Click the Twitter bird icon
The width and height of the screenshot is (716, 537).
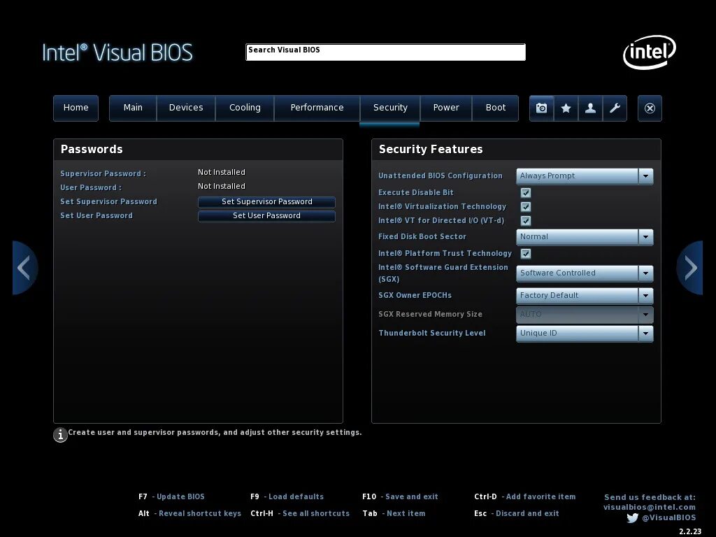pyautogui.click(x=632, y=518)
